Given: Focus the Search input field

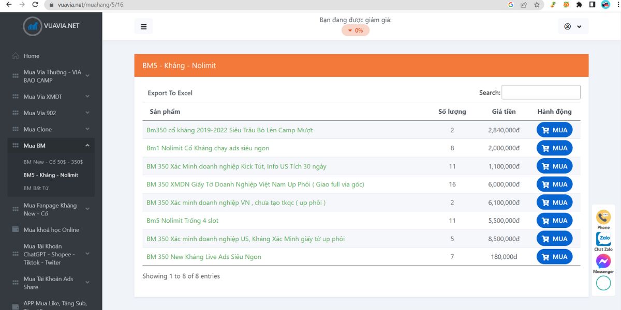Looking at the screenshot, I should [541, 92].
